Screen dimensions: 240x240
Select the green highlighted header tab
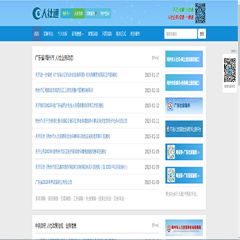[x=79, y=13]
